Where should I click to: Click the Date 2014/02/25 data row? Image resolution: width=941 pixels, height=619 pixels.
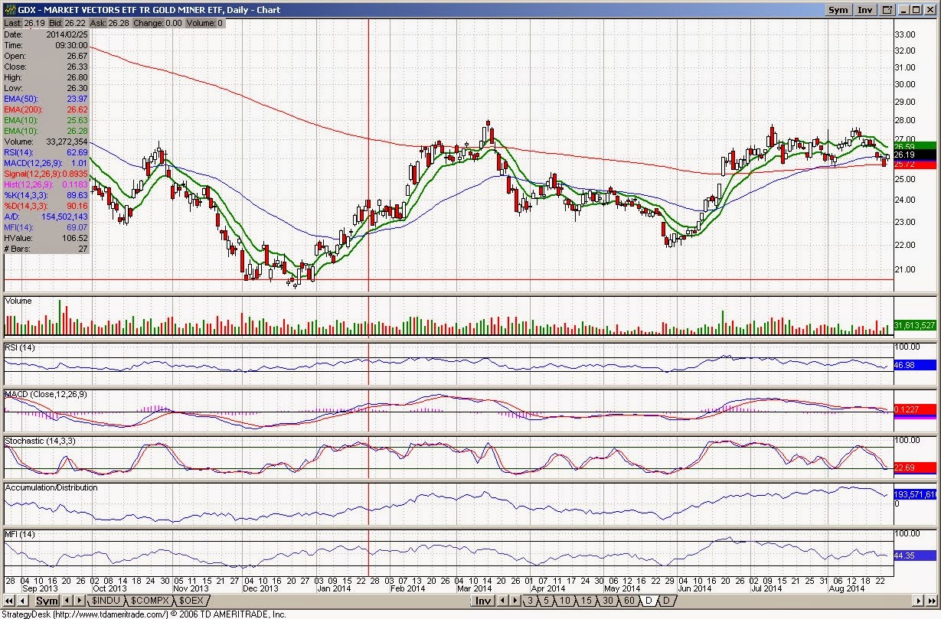pyautogui.click(x=46, y=34)
